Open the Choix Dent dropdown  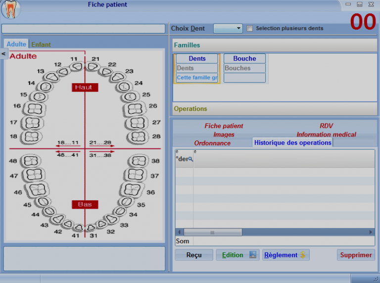(x=228, y=28)
